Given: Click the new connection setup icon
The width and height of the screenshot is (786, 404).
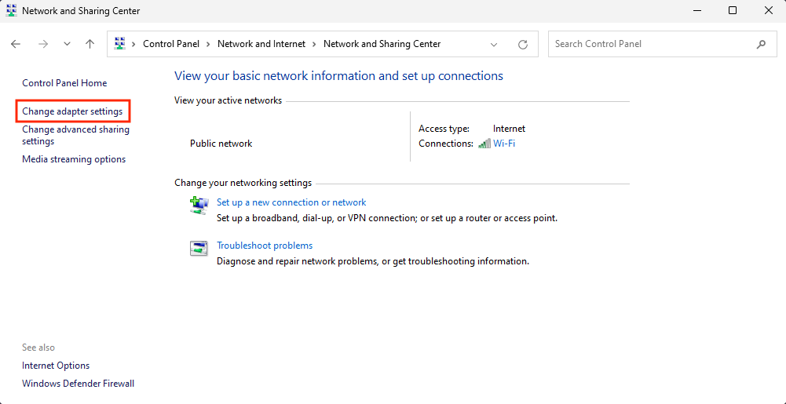Looking at the screenshot, I should point(199,206).
